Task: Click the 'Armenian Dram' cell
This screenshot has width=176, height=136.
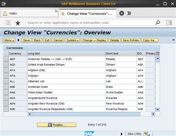Action: click(x=66, y=87)
